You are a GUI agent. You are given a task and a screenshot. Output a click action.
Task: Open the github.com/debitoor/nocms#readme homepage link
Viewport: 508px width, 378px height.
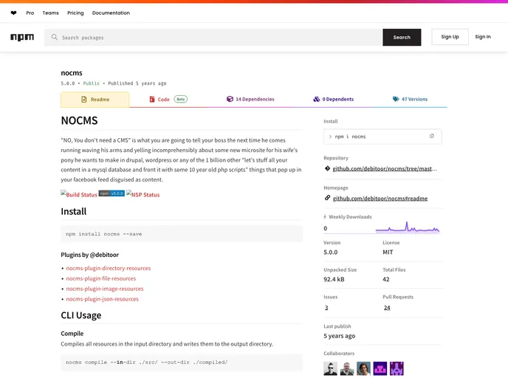380,199
